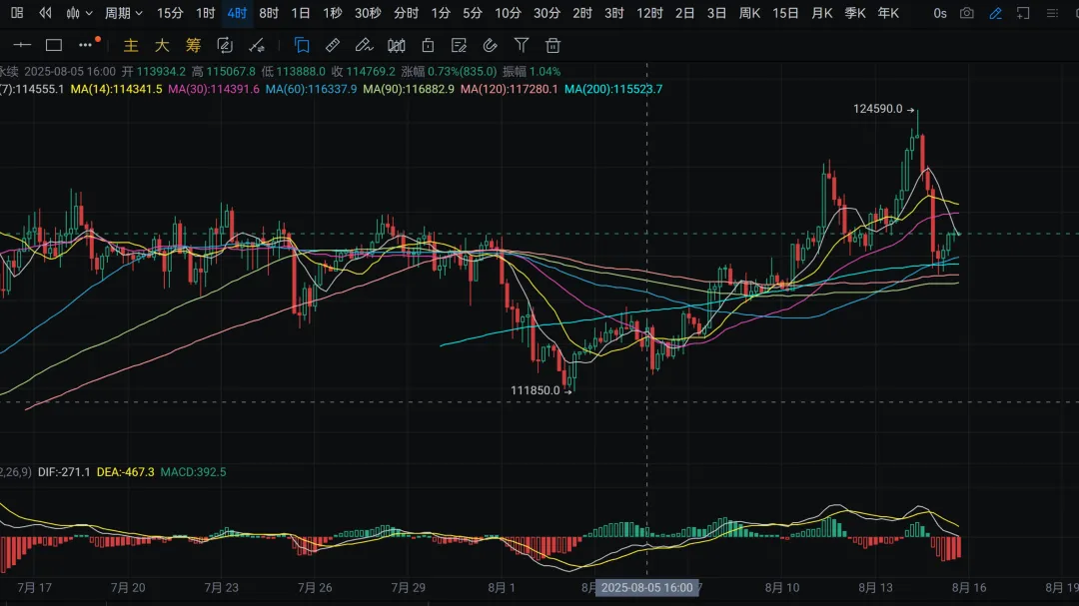1079x606 pixels.
Task: Click the refresh-edit cycle icon
Action: pyautogui.click(x=225, y=45)
